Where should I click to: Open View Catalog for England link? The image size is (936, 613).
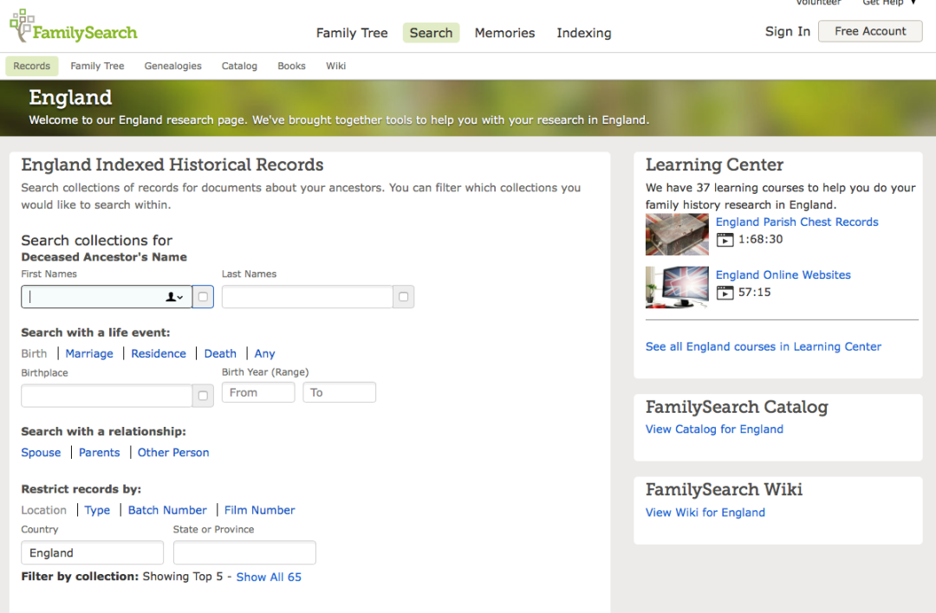pyautogui.click(x=714, y=429)
